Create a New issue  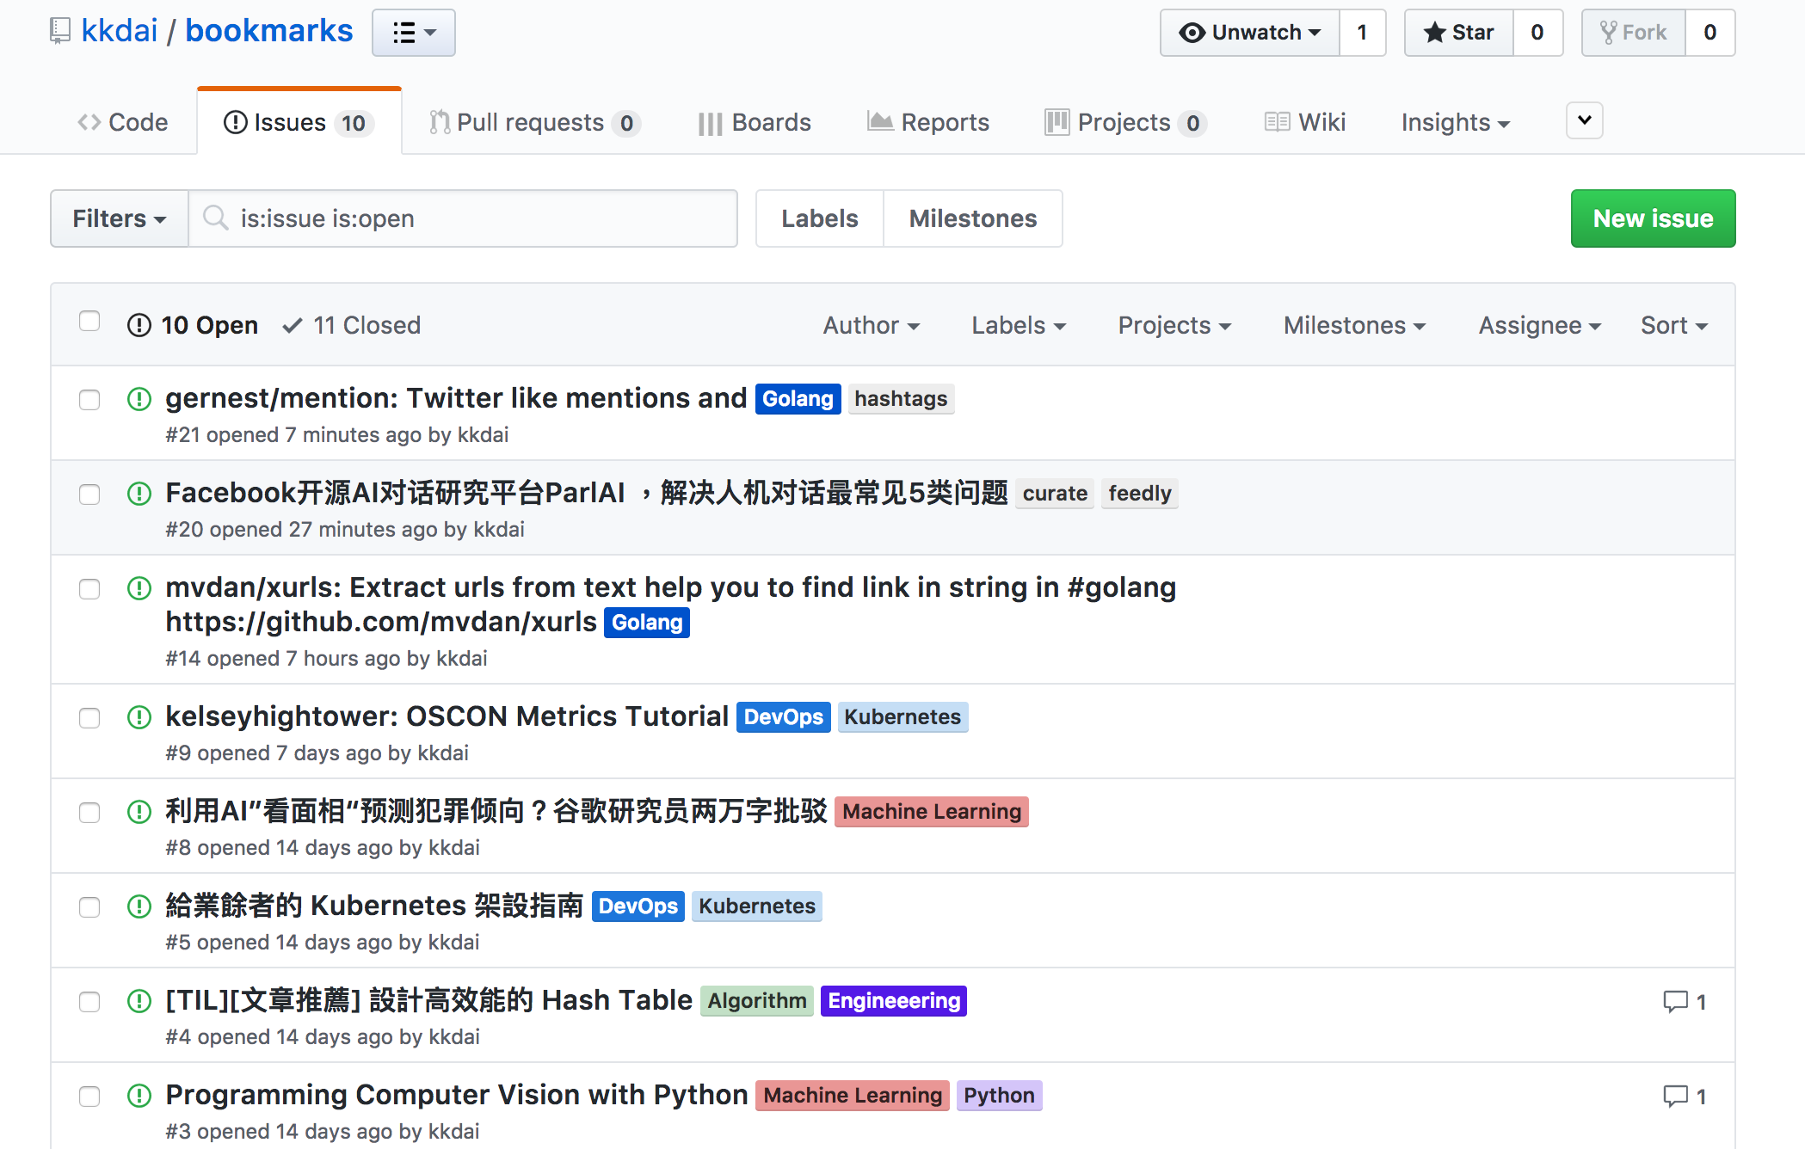point(1652,218)
